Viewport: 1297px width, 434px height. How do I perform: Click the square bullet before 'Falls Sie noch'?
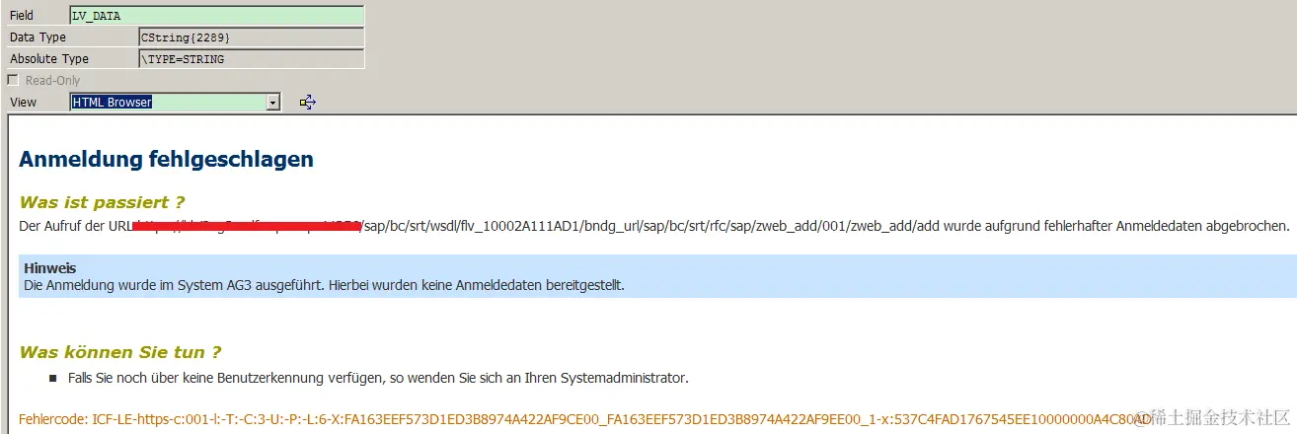(53, 378)
